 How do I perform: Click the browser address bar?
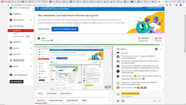(x=85, y=5)
